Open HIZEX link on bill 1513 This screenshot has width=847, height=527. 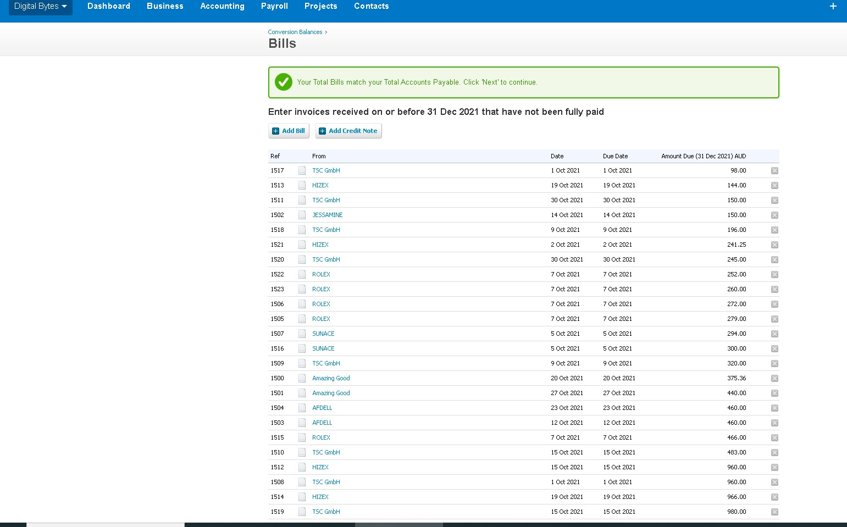point(320,185)
